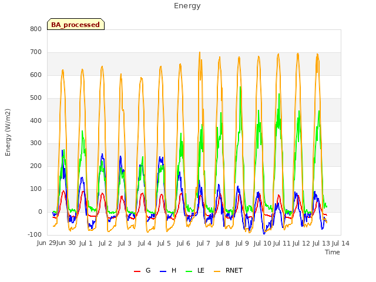Click the BA_processed annotation label
This screenshot has width=376, height=282.
[76, 25]
